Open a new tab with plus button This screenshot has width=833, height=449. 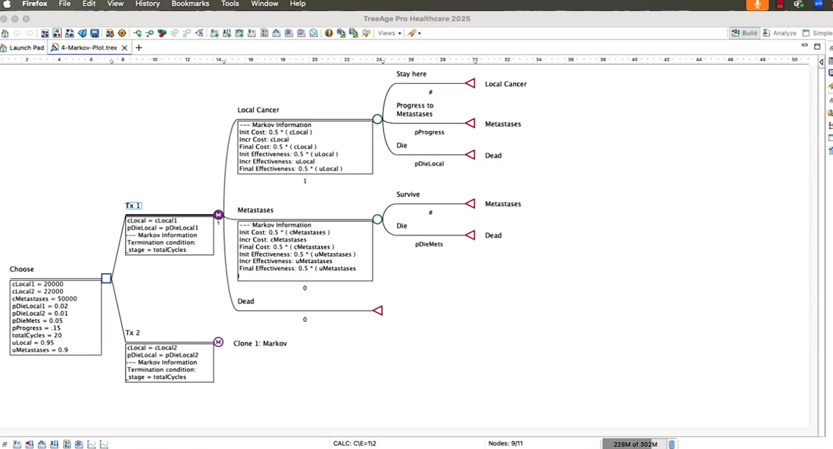[x=138, y=48]
